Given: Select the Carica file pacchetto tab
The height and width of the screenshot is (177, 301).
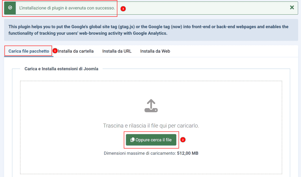Looking at the screenshot, I should [x=29, y=51].
